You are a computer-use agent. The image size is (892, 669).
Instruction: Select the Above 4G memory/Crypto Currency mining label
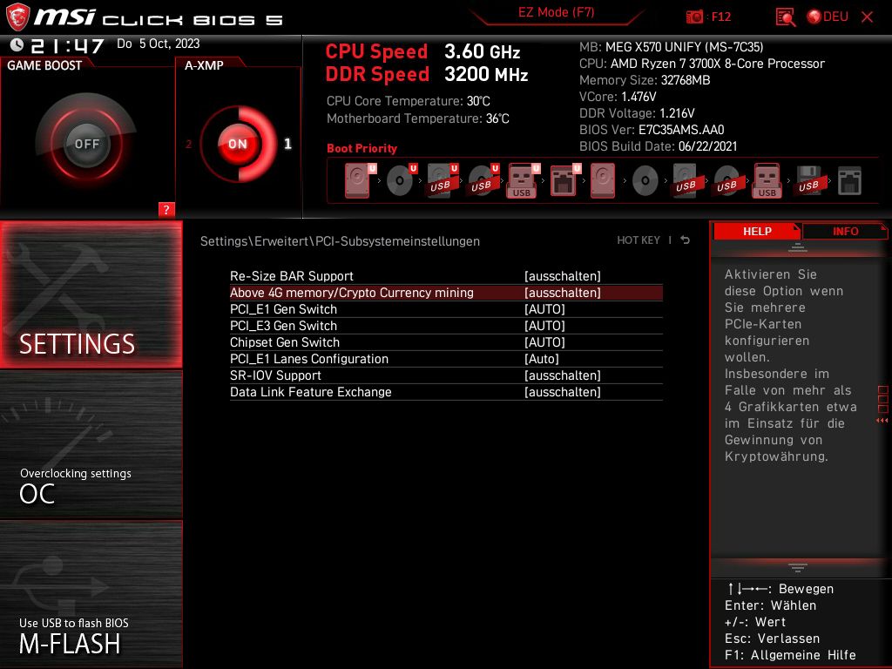tap(352, 293)
